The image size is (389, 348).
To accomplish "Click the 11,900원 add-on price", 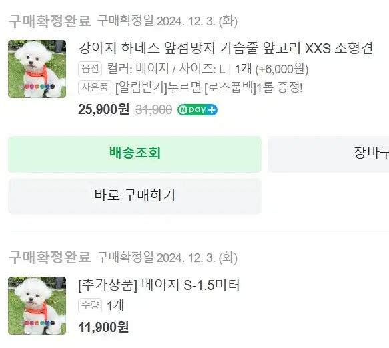I will 103,327.
